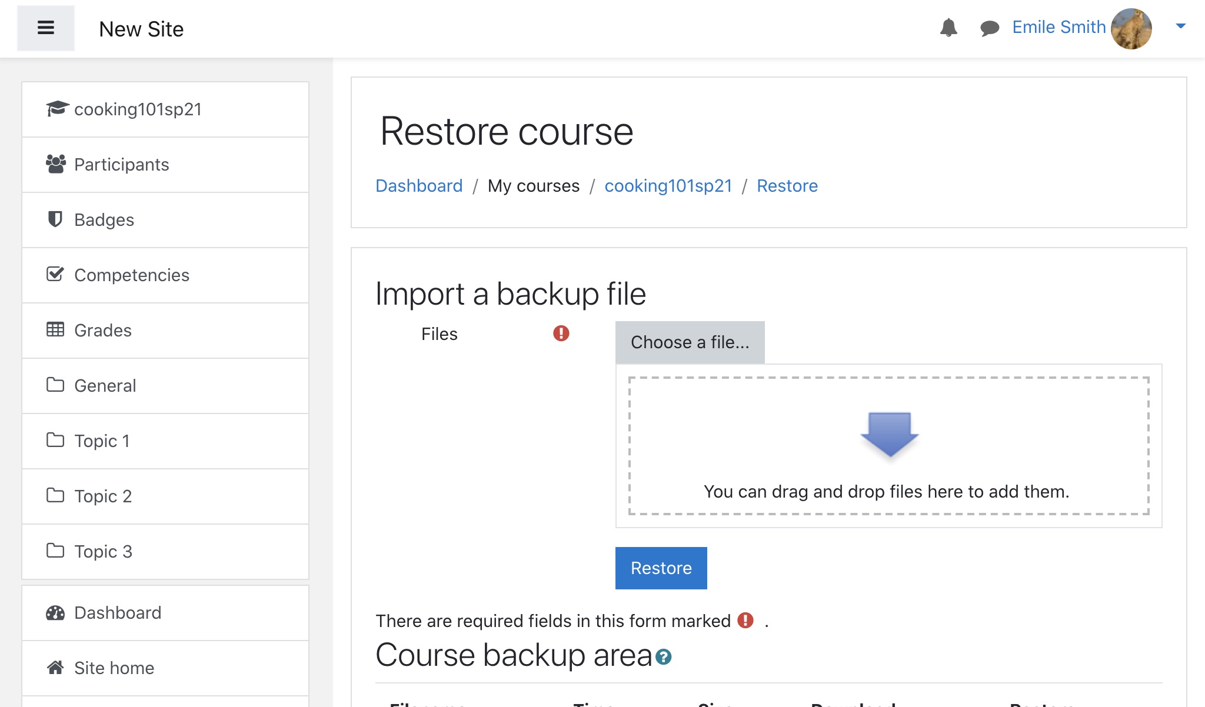Toggle the hamburger side panel button

click(x=45, y=28)
